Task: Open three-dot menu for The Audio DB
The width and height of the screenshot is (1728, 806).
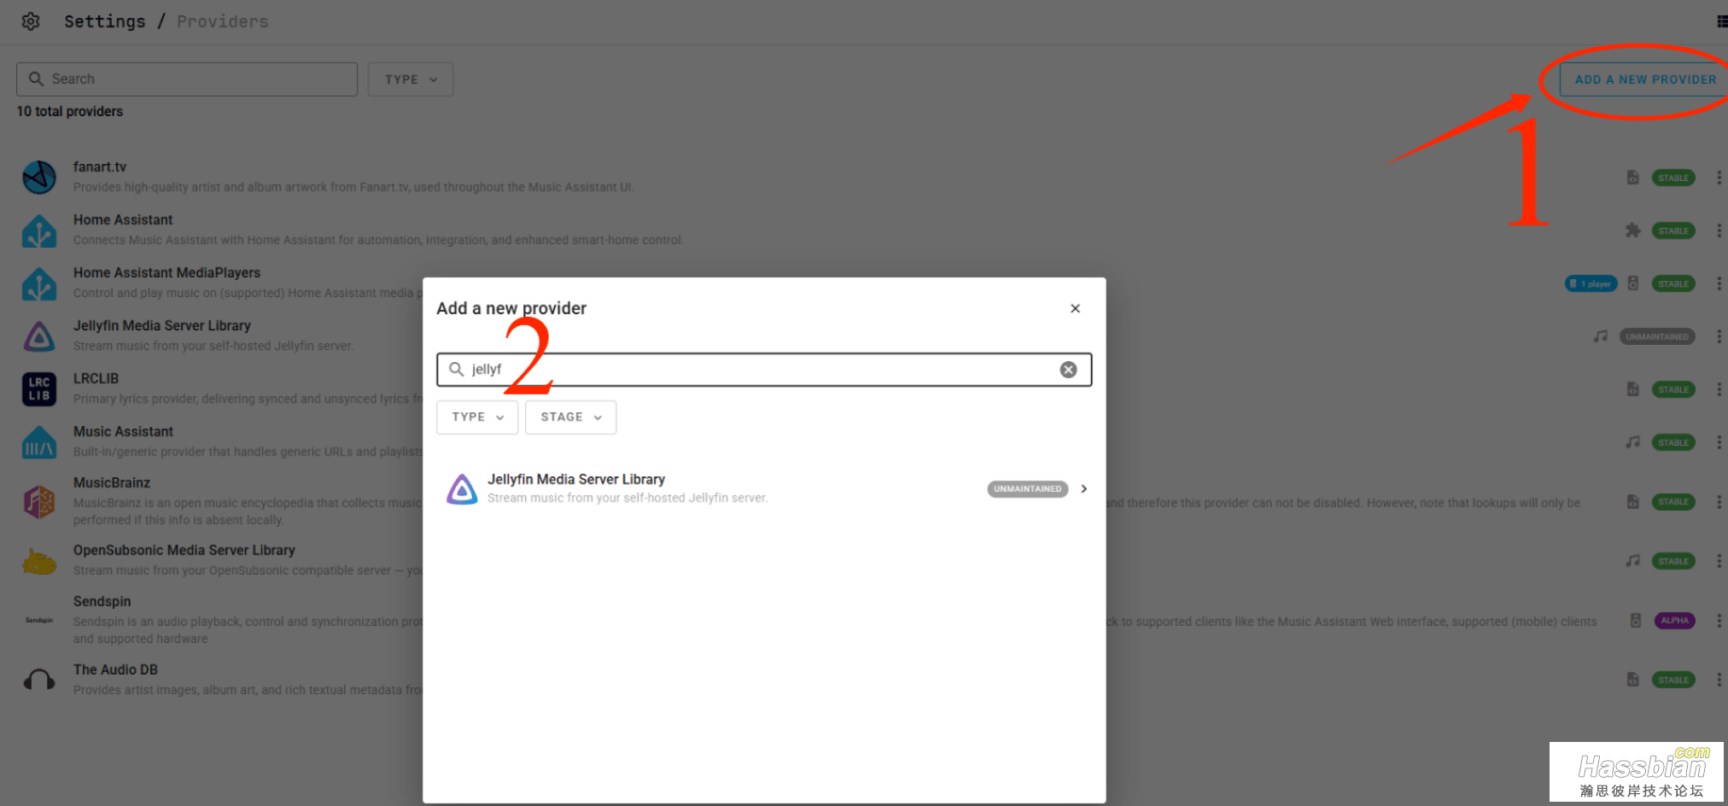Action: (x=1719, y=680)
